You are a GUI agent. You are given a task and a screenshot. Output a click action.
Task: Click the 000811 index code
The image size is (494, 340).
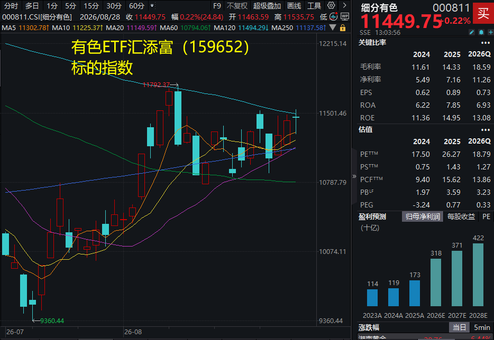[451, 7]
